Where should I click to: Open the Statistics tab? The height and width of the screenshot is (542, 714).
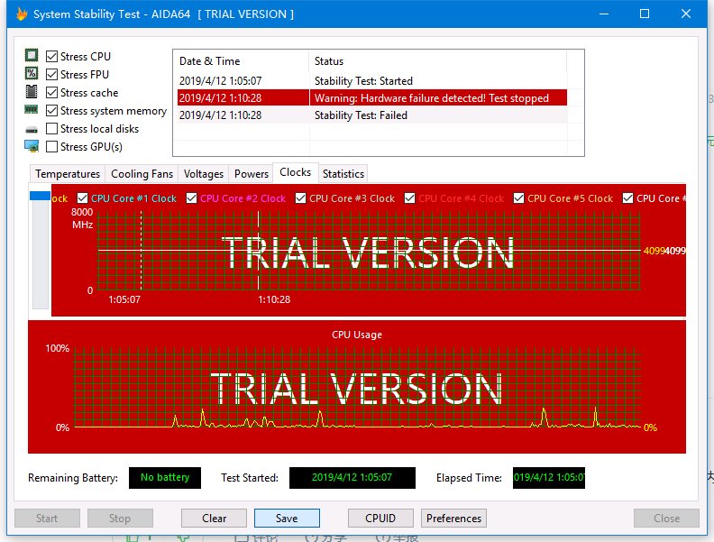coord(343,174)
